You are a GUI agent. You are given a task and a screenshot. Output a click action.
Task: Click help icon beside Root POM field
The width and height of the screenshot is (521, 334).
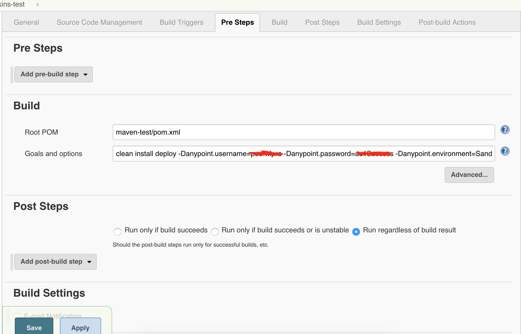505,130
